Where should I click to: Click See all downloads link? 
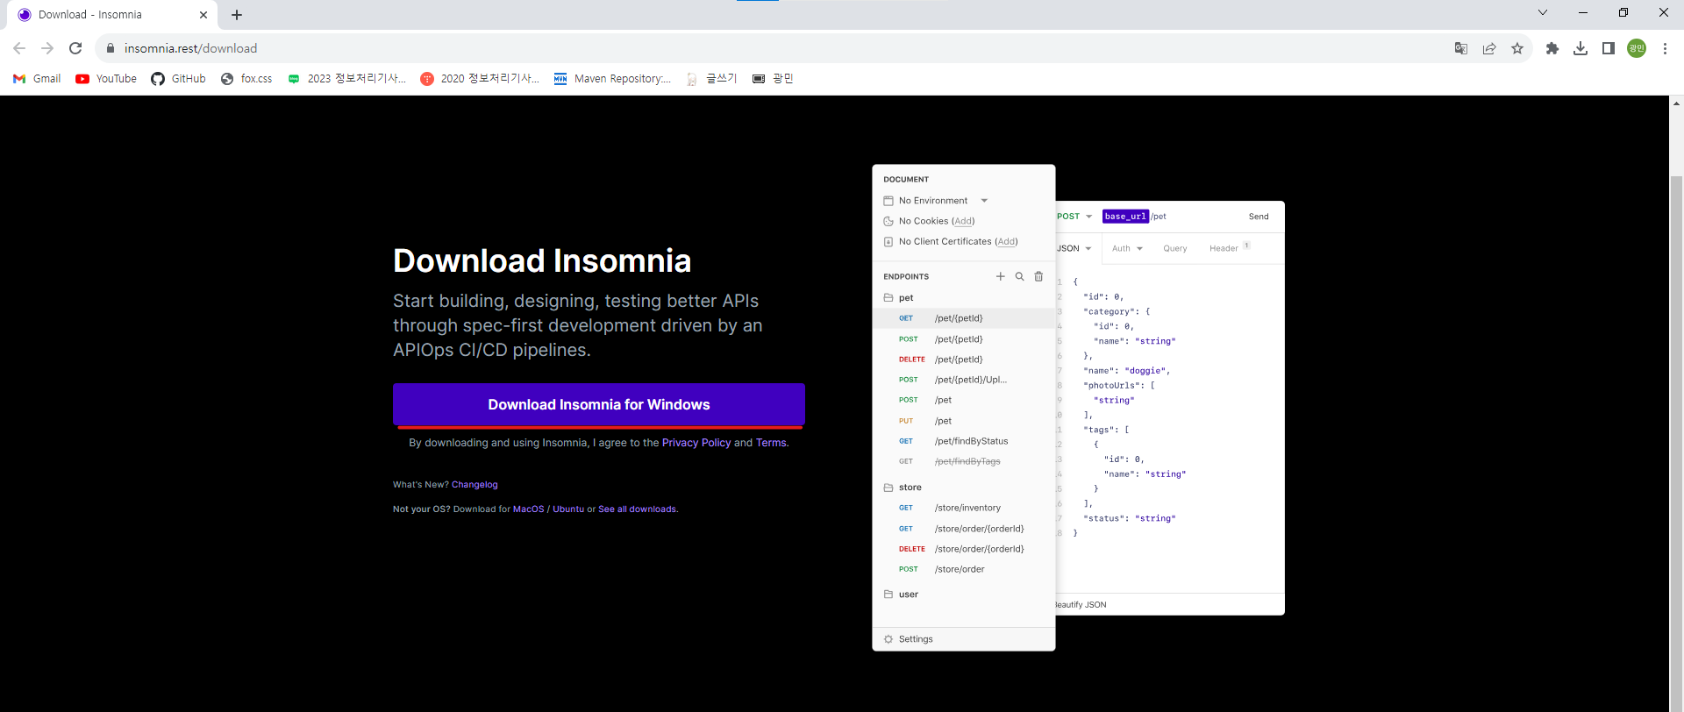coord(638,509)
